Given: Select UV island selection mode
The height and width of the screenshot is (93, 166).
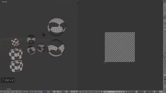Looking at the screenshot, I should [x=144, y=92].
